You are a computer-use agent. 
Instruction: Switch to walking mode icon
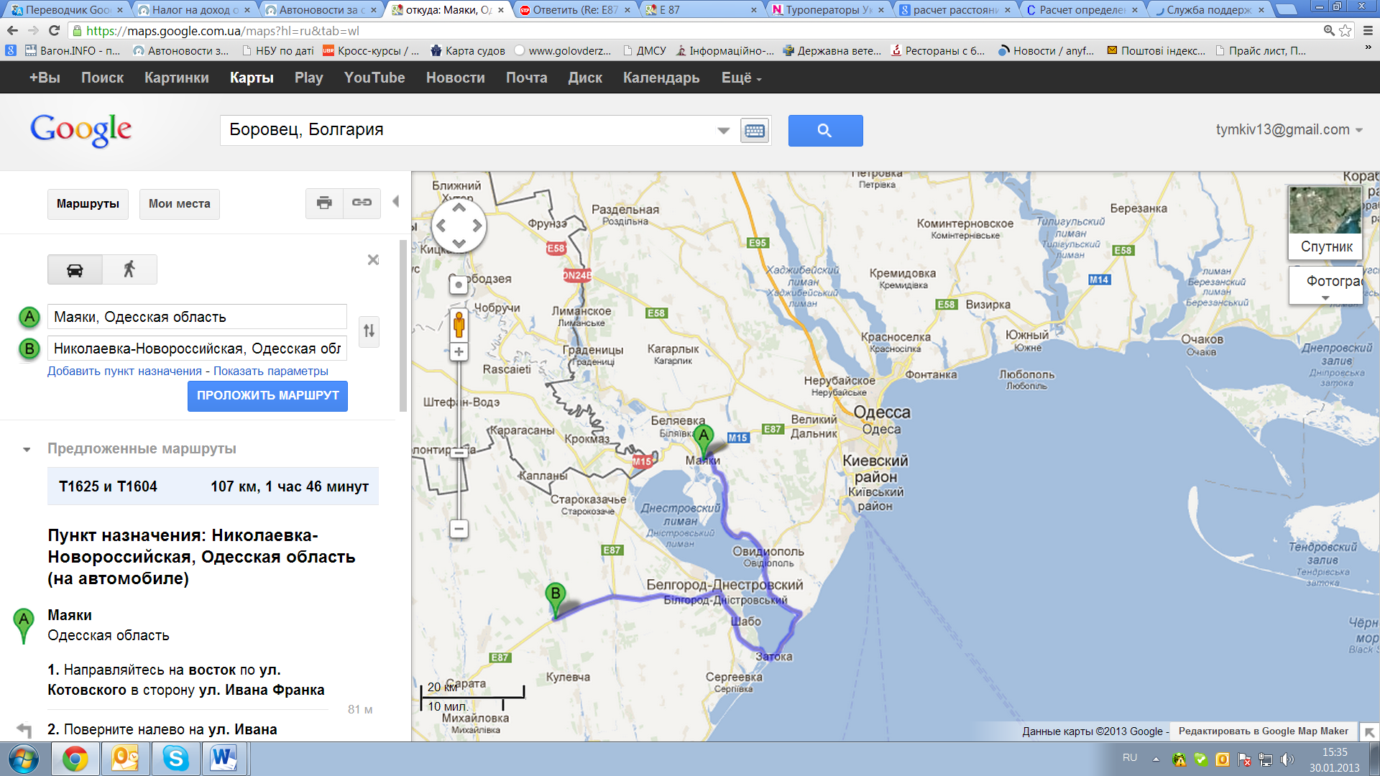[x=129, y=270]
